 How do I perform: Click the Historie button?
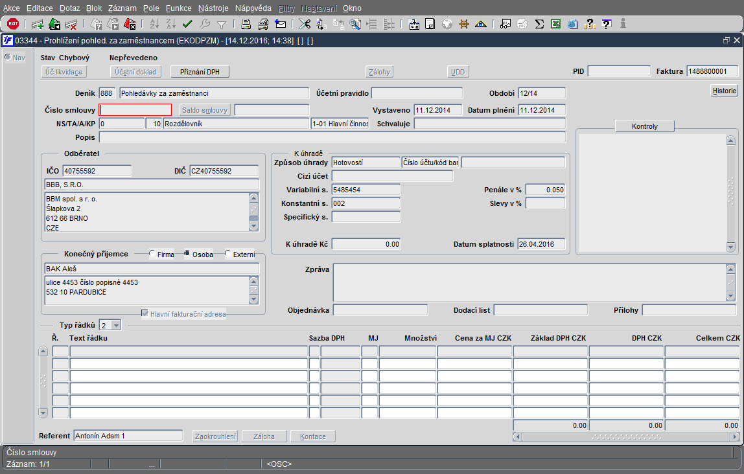pyautogui.click(x=724, y=91)
